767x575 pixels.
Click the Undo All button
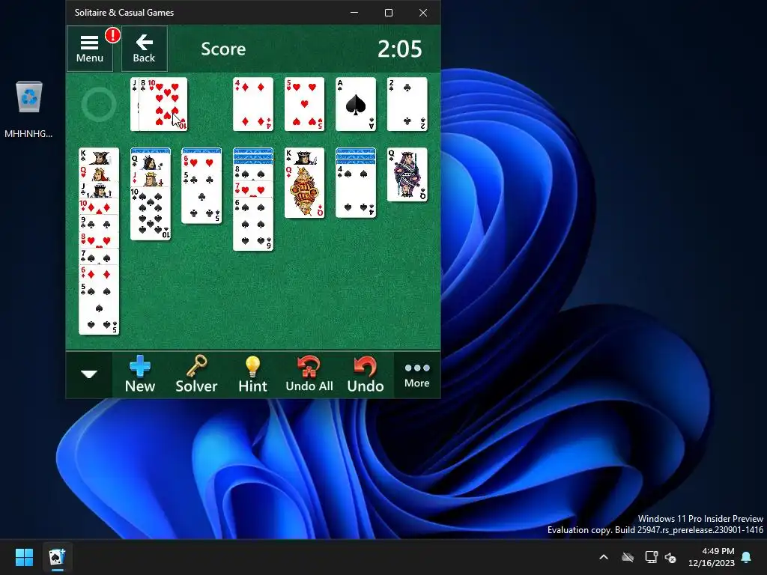(309, 374)
